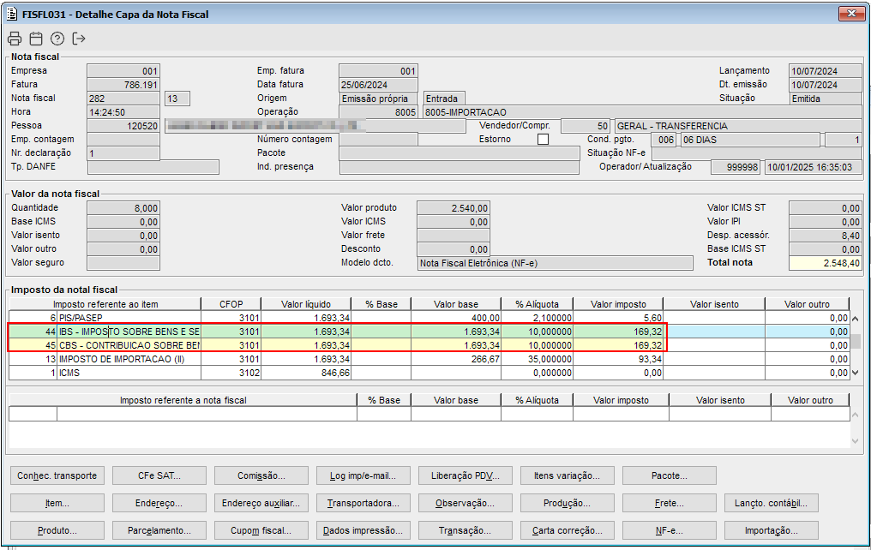This screenshot has height=550, width=871.
Task: Open Itens variação... button
Action: 568,475
